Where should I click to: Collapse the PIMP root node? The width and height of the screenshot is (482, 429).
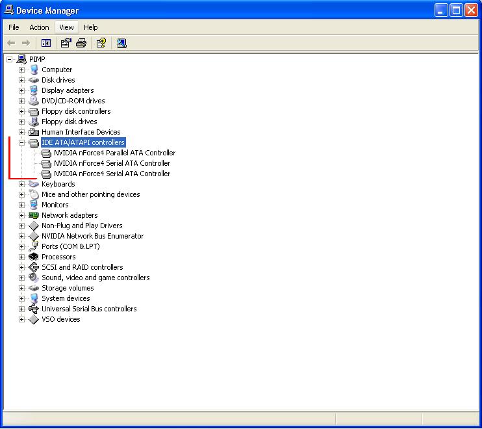(x=10, y=59)
